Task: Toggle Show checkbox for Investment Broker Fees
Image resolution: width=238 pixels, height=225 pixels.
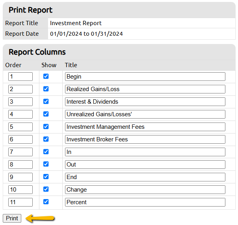Action: [46, 139]
